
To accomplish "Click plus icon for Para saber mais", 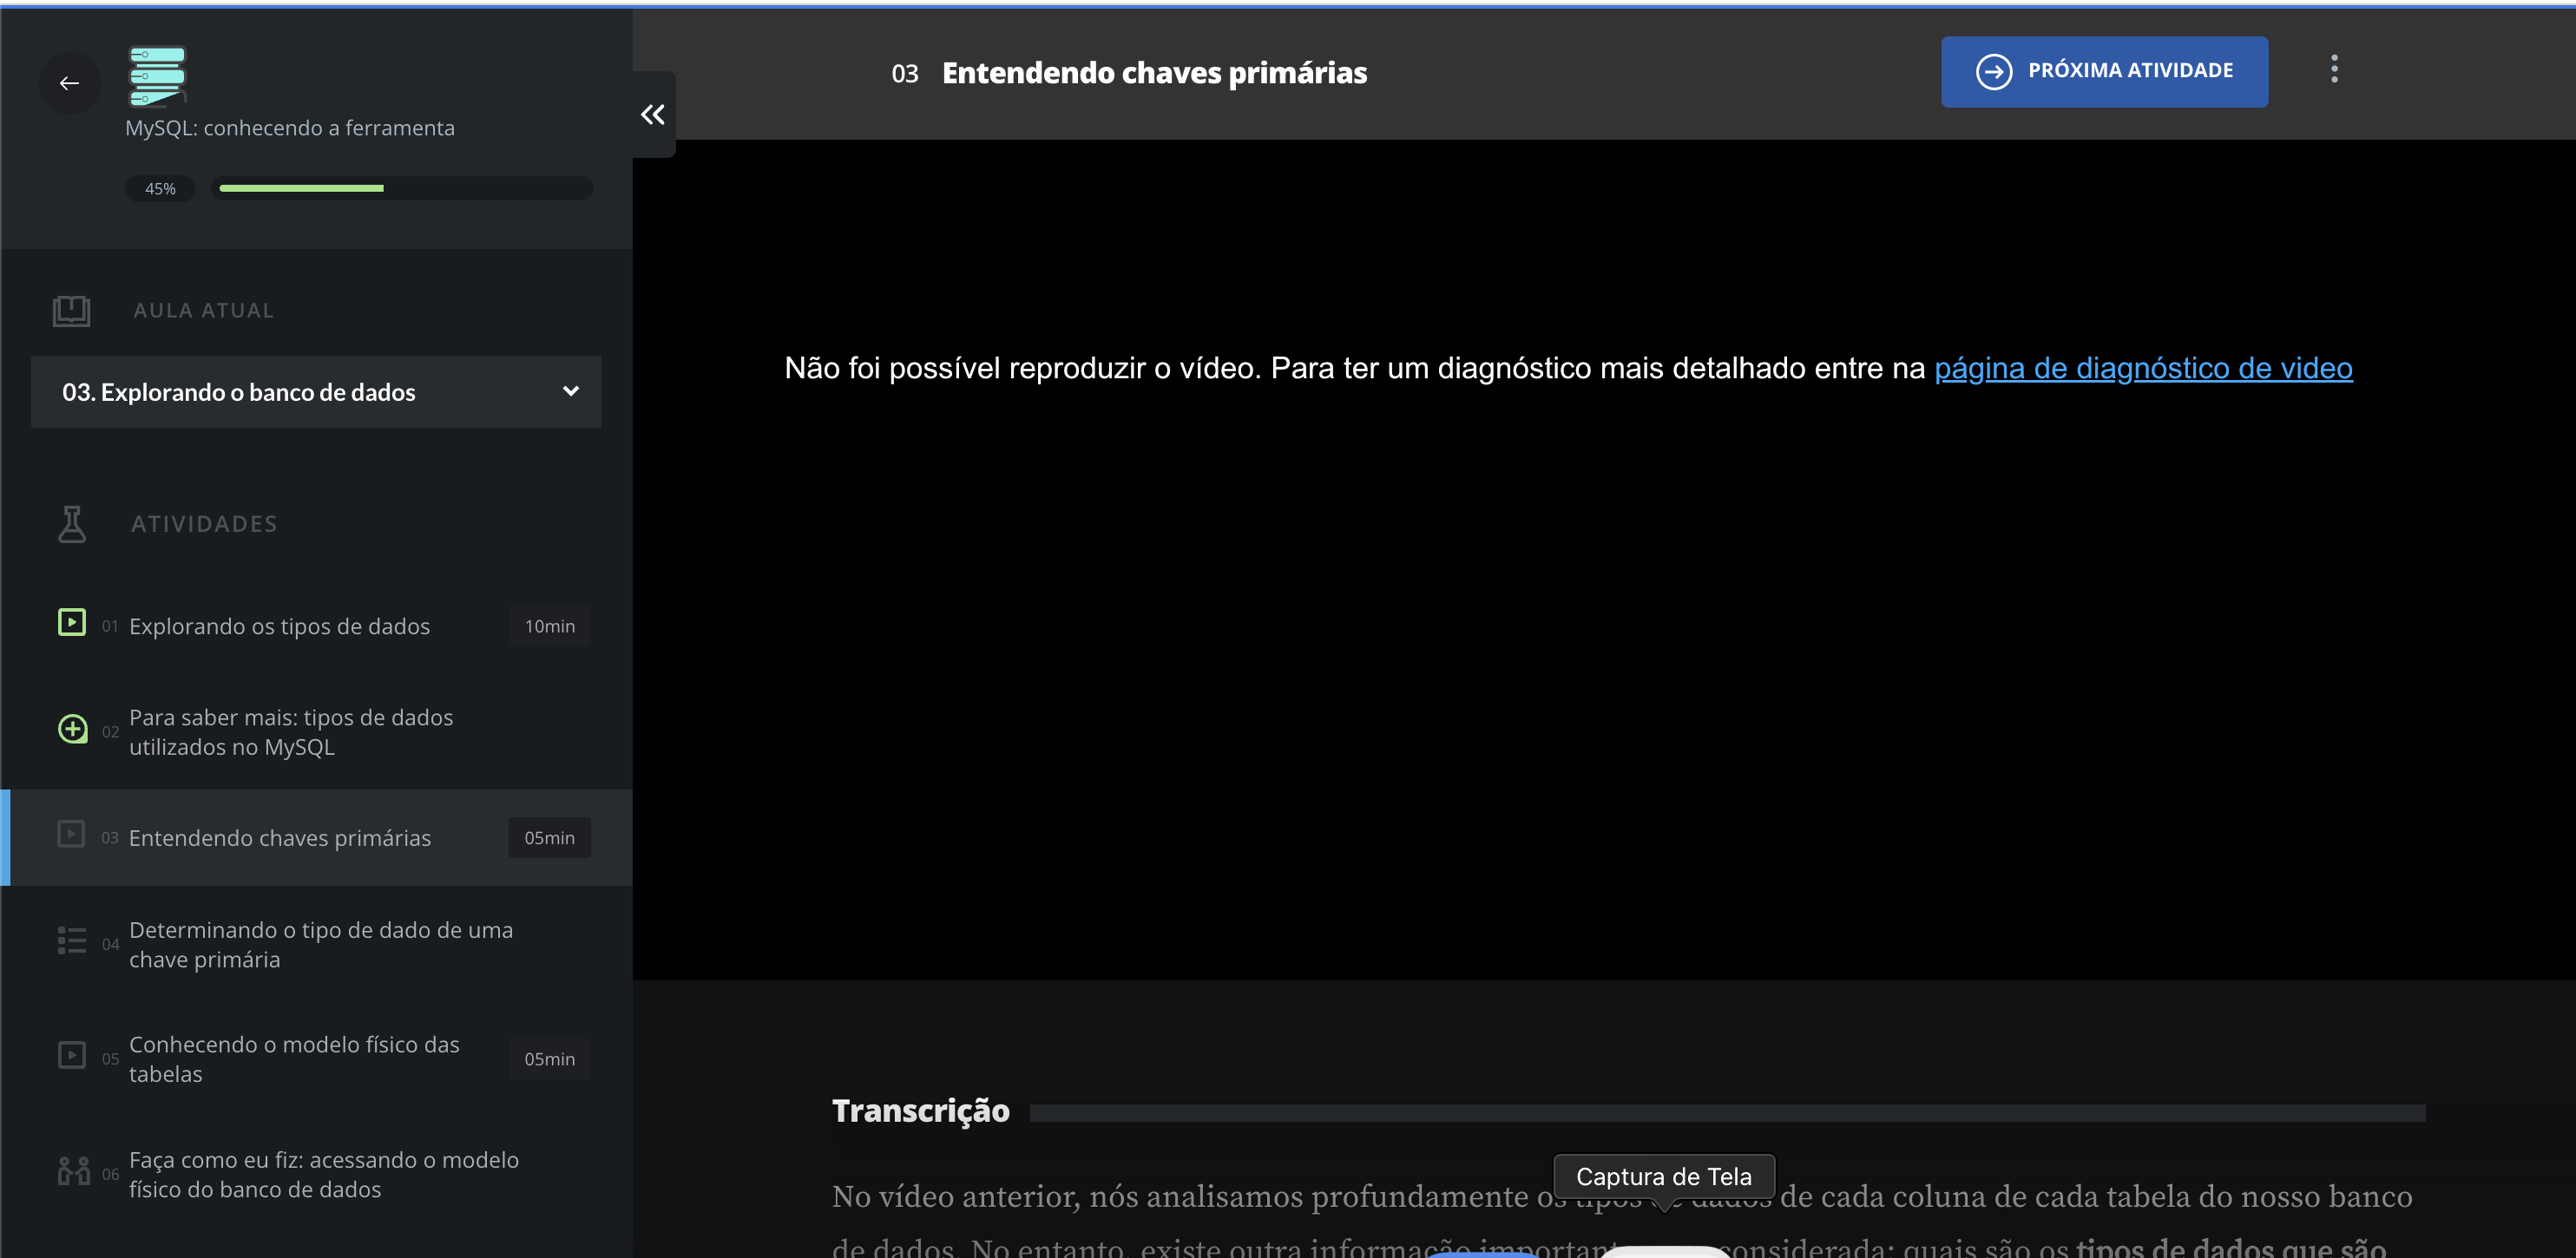I will point(72,729).
